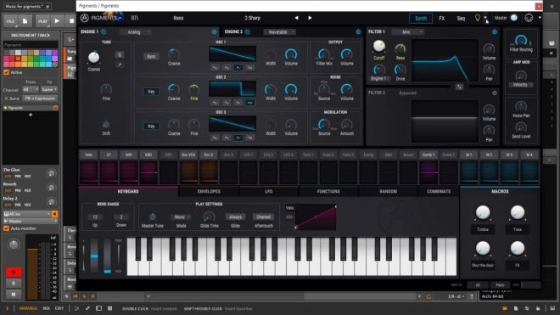
Task: Turn The Glue send knob
Action: [x=51, y=173]
